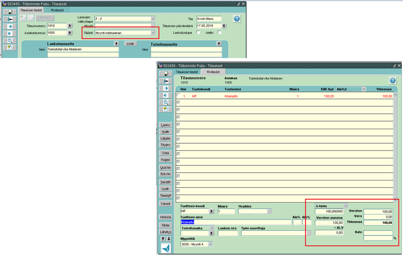Click the save diskette icon in the Rivitiedot window
The height and width of the screenshot is (255, 403).
tap(165, 73)
